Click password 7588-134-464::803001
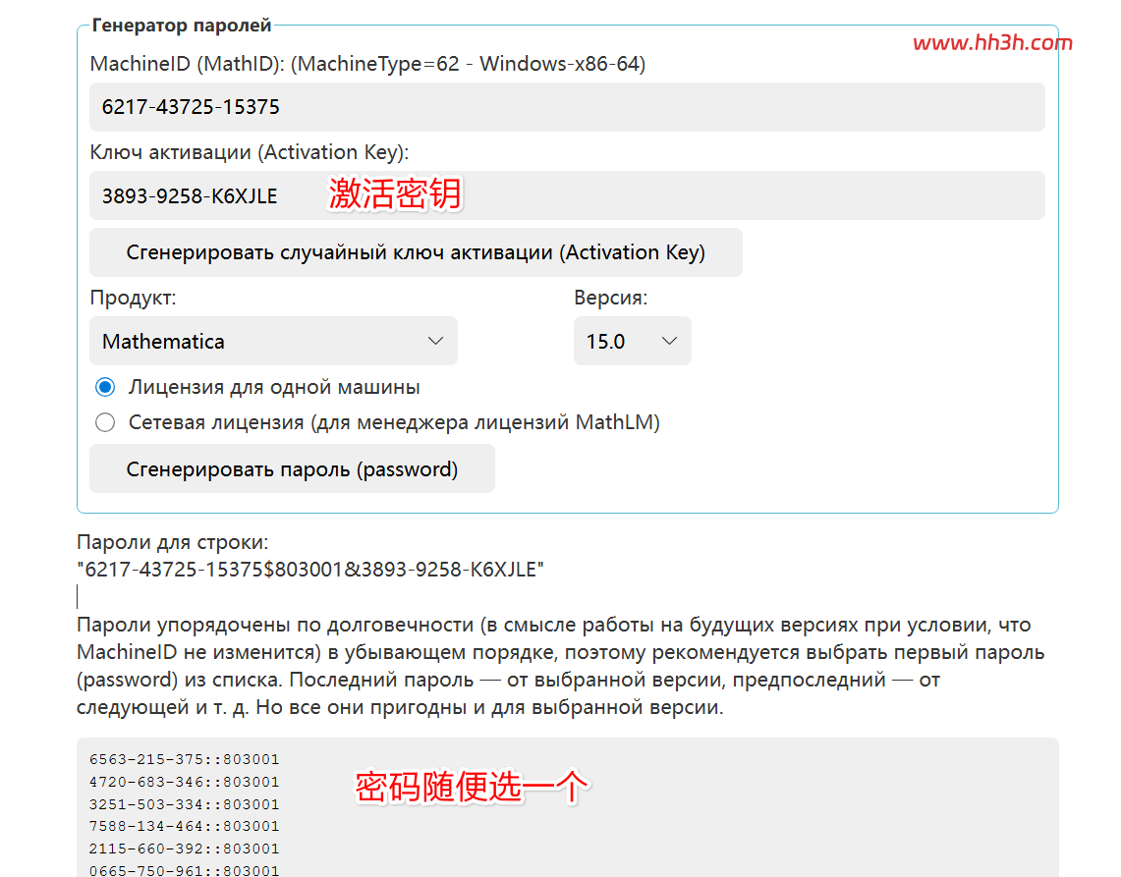 click(185, 826)
